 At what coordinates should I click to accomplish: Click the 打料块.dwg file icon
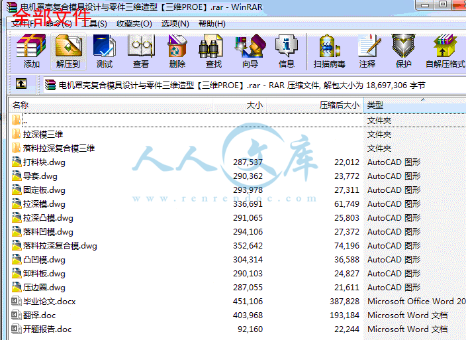click(17, 162)
